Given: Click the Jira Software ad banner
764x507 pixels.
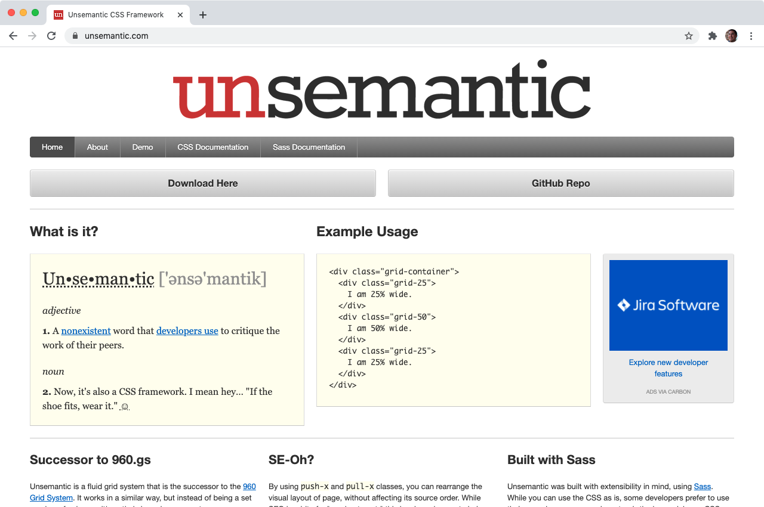Looking at the screenshot, I should point(668,305).
